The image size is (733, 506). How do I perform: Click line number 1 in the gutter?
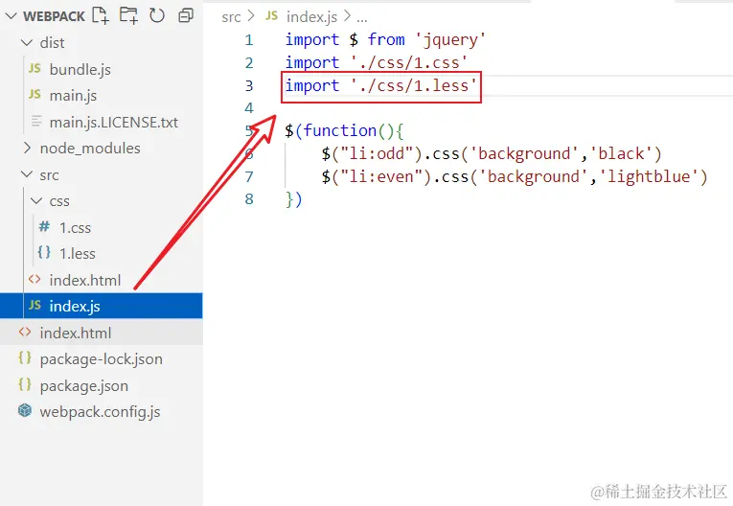point(249,39)
